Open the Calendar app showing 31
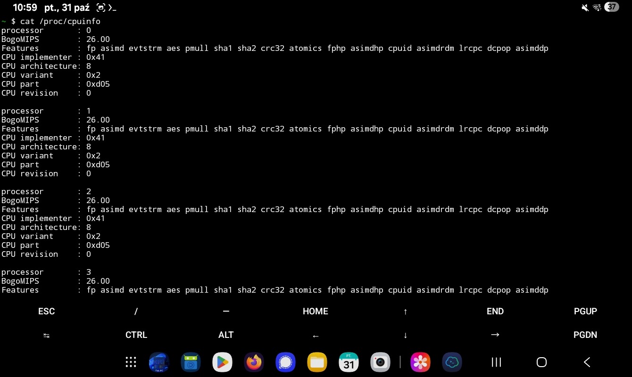The width and height of the screenshot is (632, 377). 349,362
